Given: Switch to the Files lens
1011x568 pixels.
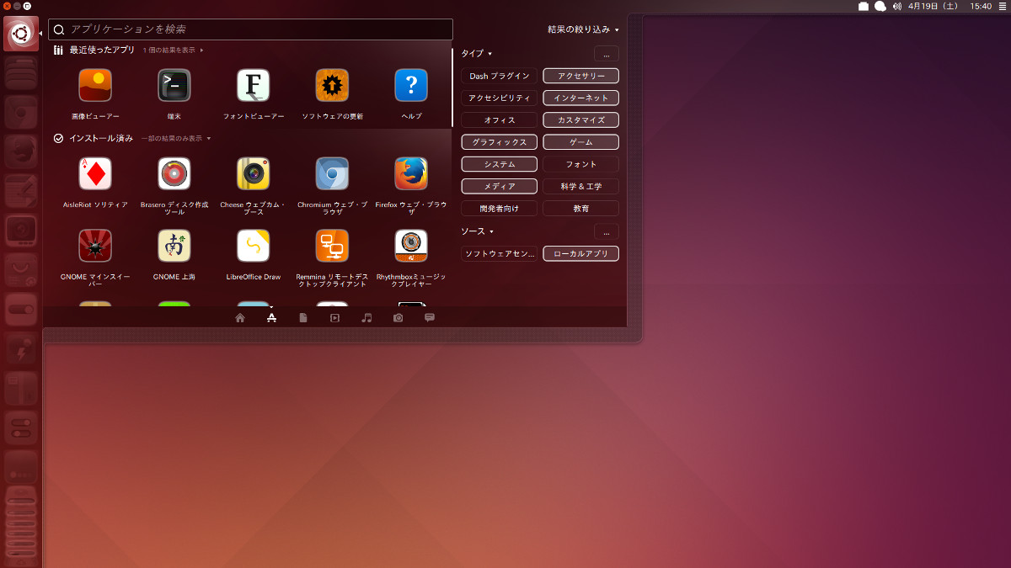Looking at the screenshot, I should click(x=303, y=318).
